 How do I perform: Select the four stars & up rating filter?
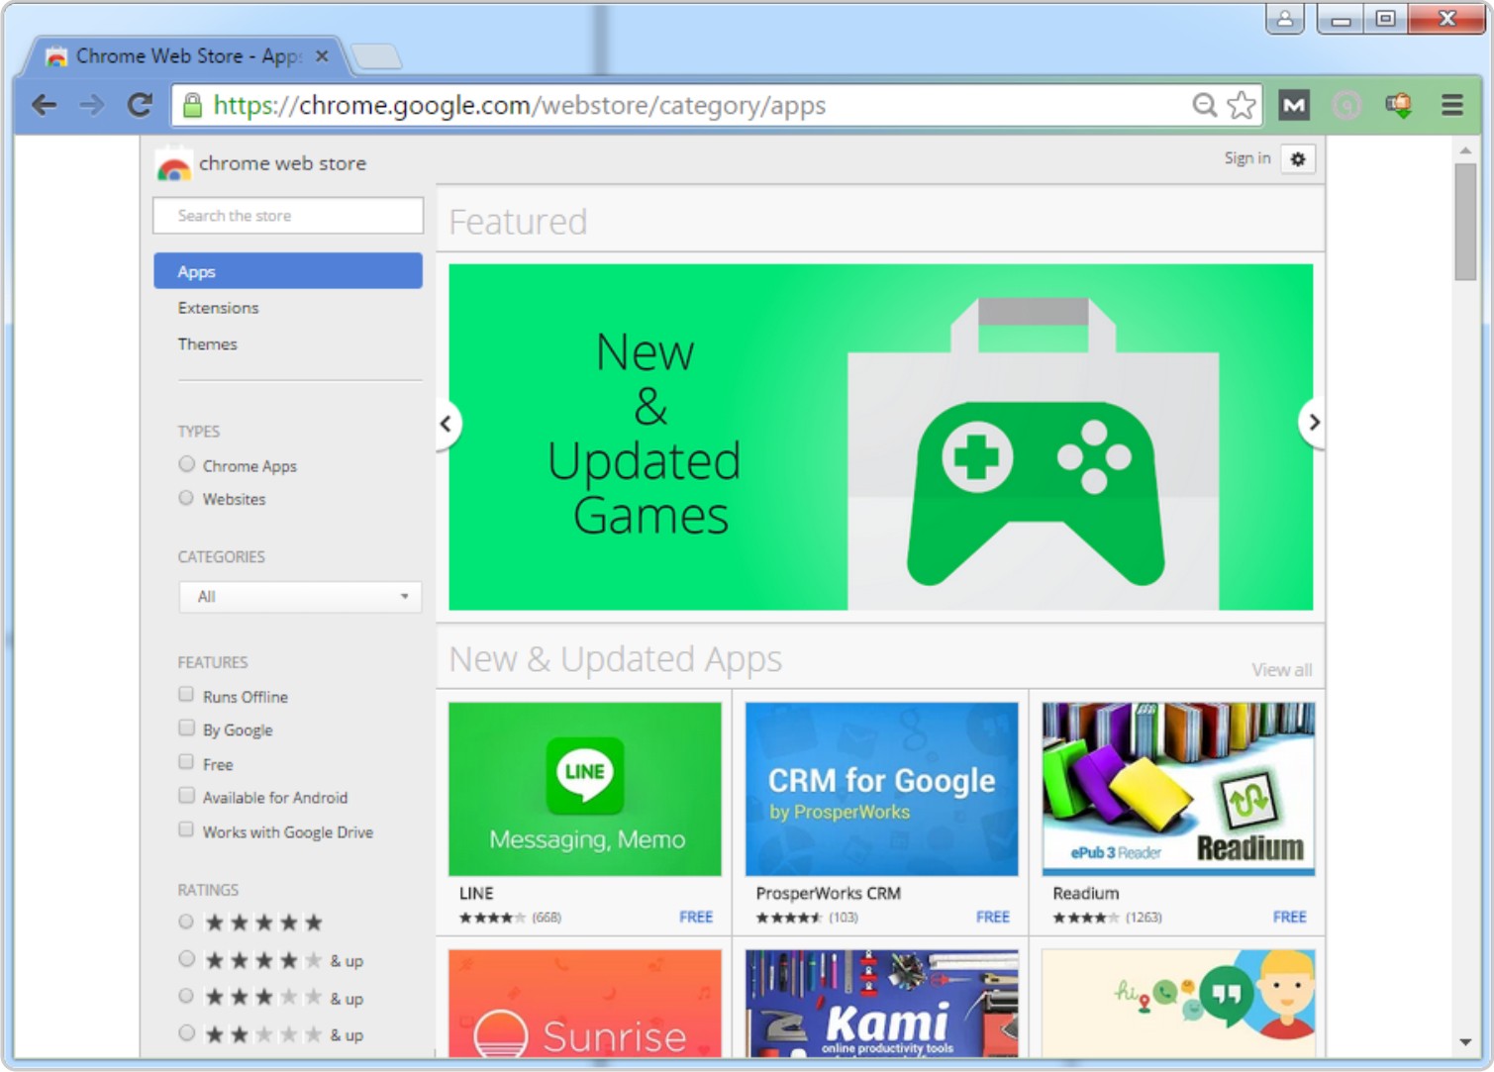[186, 959]
